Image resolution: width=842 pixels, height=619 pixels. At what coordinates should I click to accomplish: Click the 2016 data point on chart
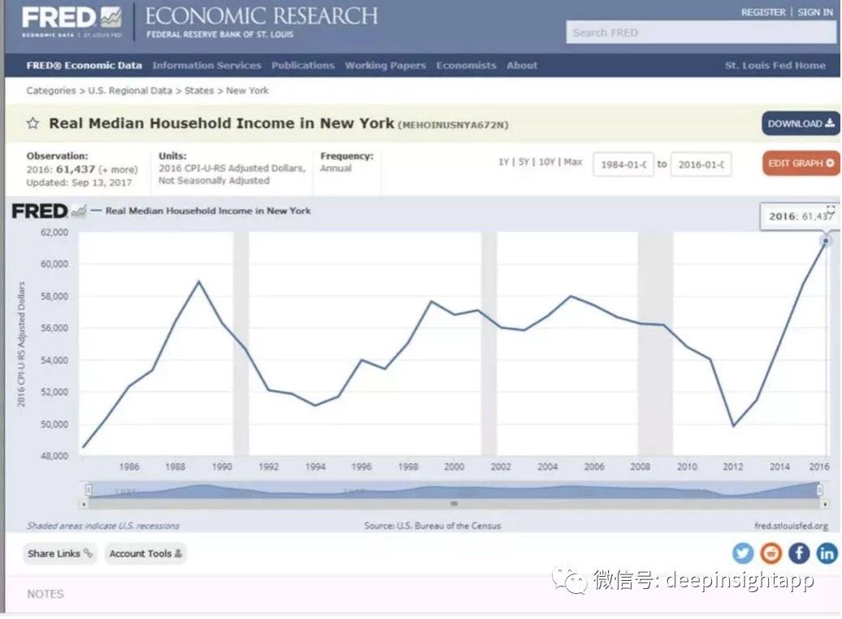click(826, 241)
